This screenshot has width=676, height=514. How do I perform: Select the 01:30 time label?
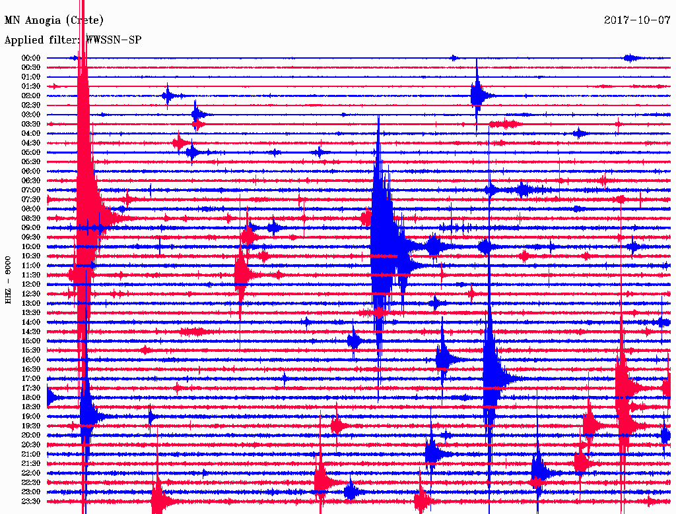pyautogui.click(x=31, y=86)
